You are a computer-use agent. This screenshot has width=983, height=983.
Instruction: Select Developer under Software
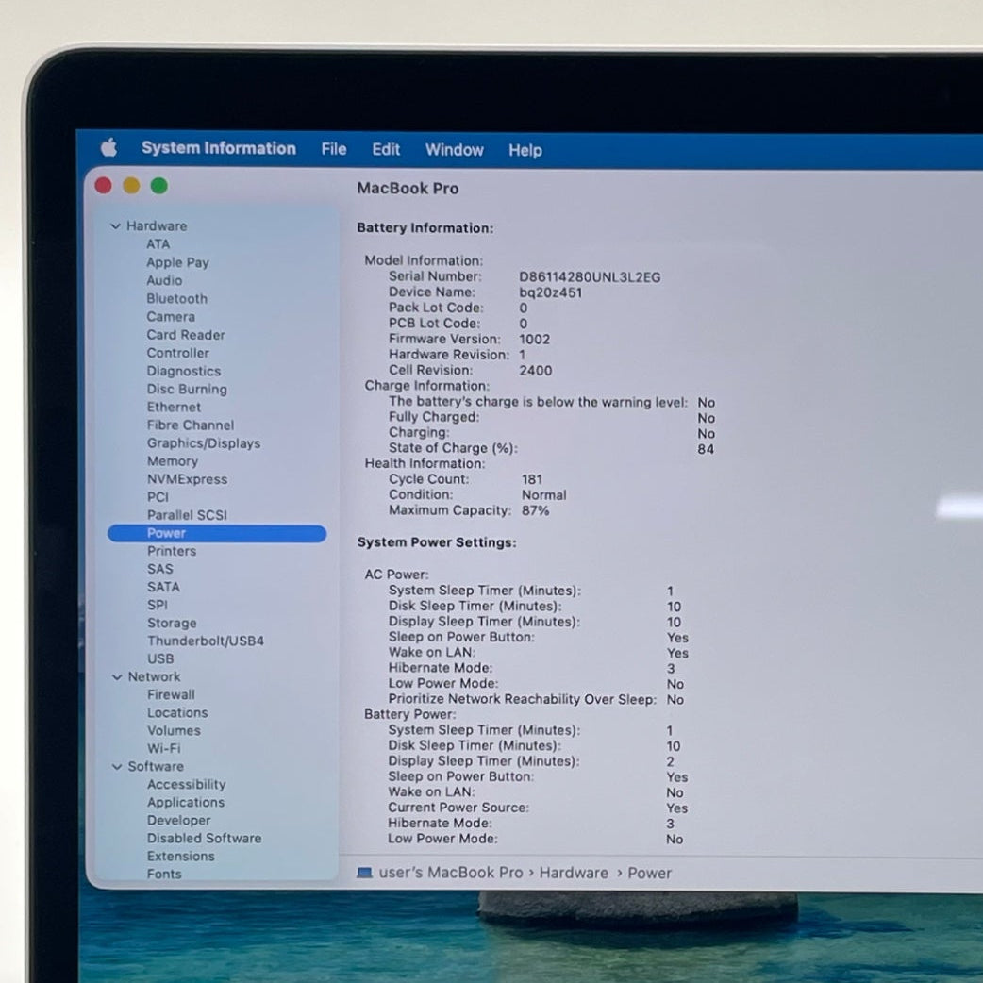178,821
